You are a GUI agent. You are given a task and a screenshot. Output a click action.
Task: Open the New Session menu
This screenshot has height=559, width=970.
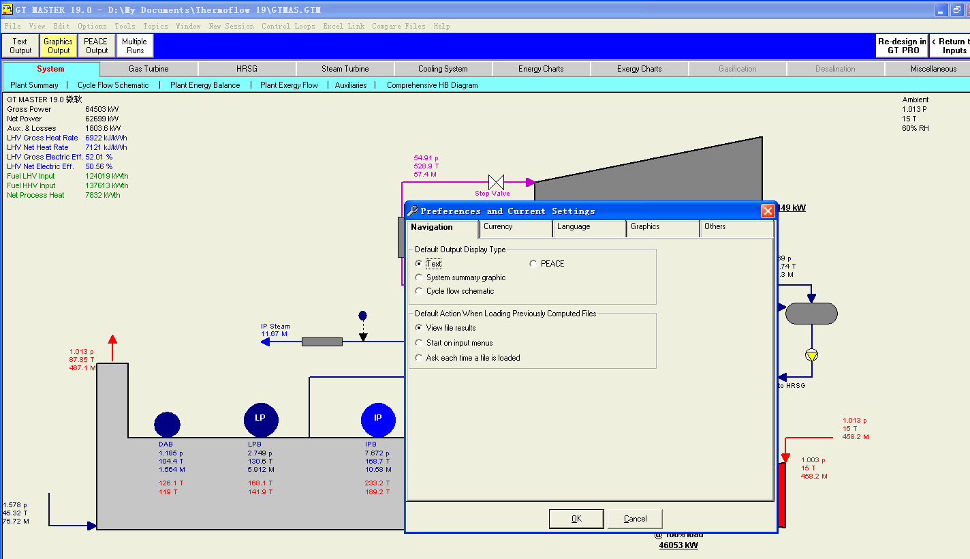(232, 26)
